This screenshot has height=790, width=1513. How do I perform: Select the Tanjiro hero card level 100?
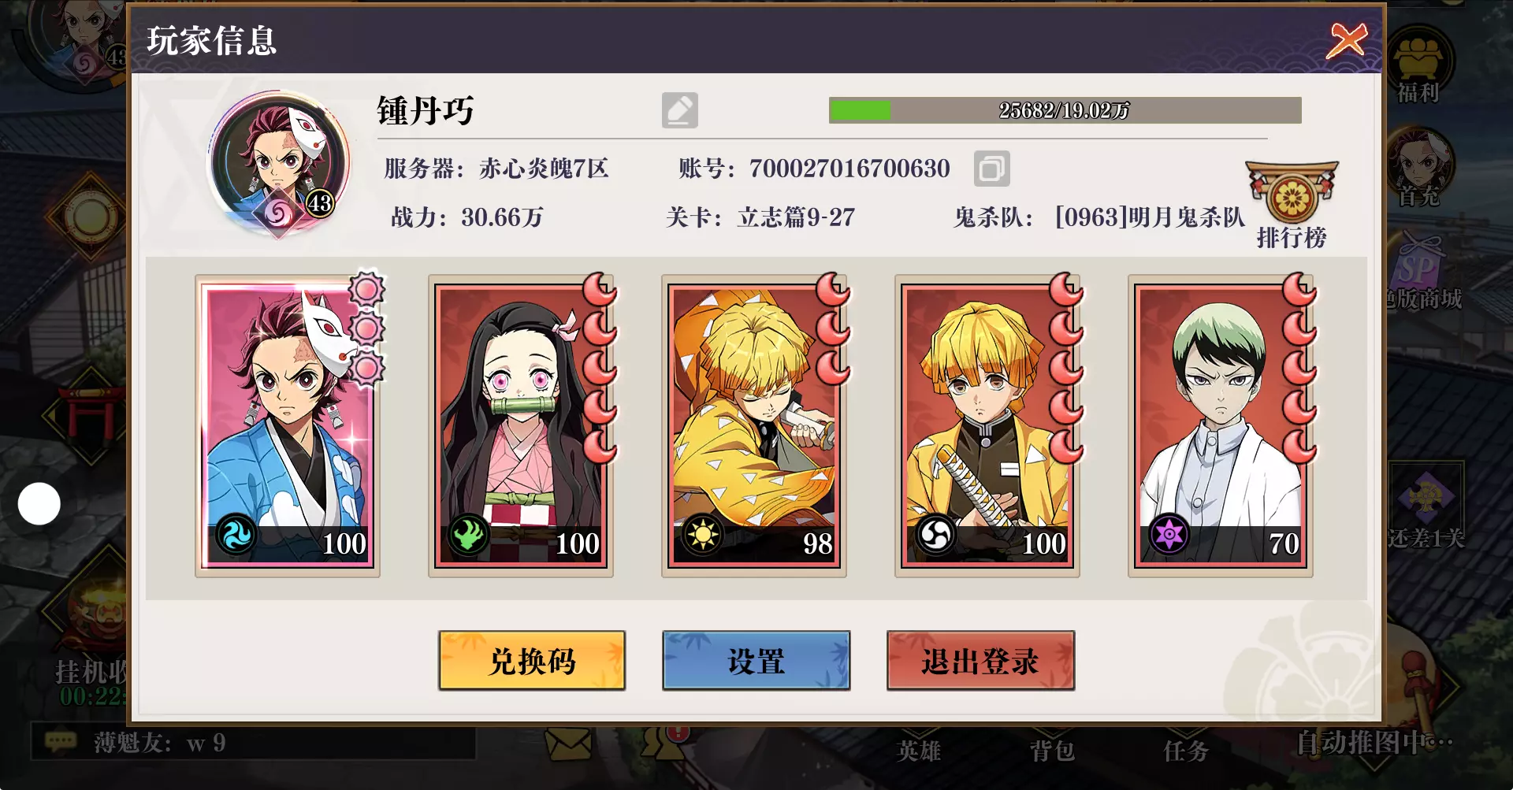[x=288, y=425]
